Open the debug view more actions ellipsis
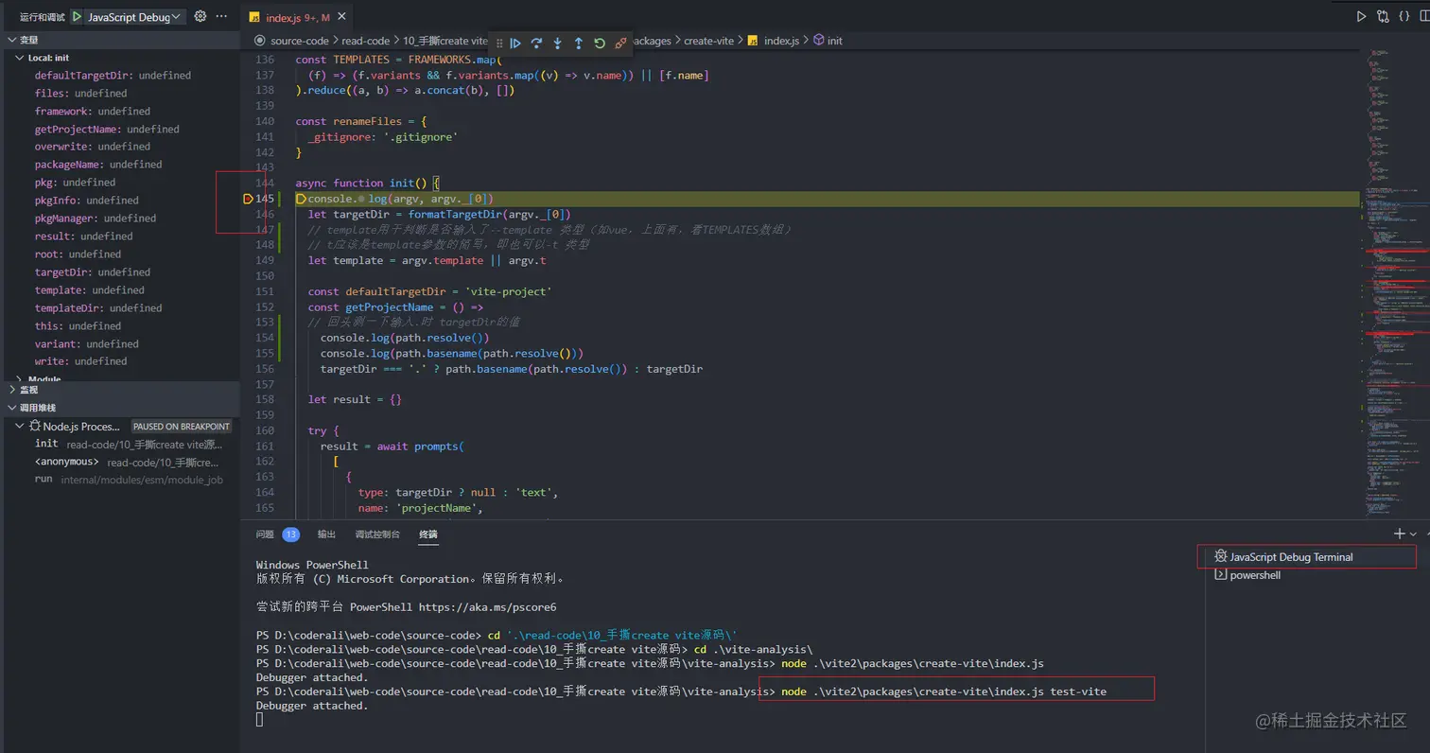1430x753 pixels. coord(222,17)
